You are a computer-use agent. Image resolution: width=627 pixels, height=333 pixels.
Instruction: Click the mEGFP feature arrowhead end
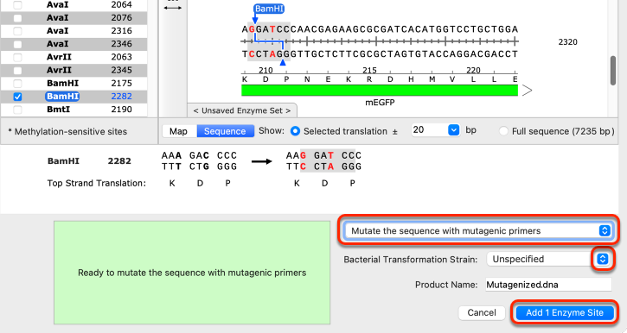click(x=527, y=91)
